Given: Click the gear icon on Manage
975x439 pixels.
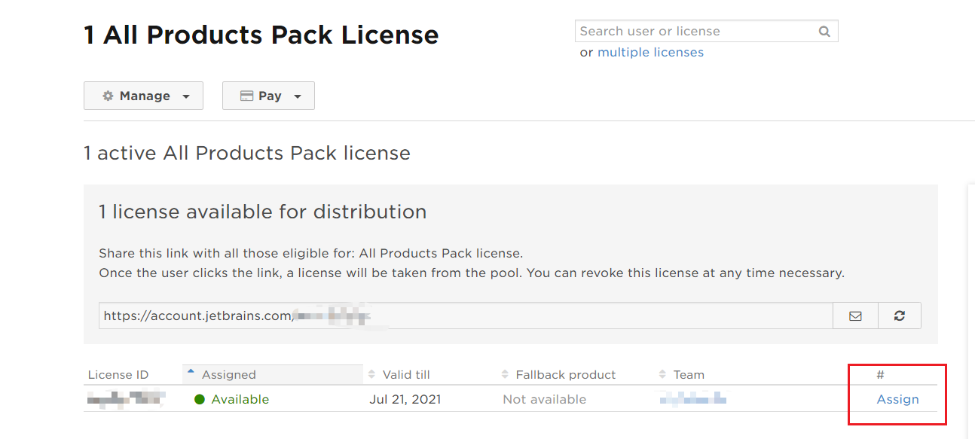Looking at the screenshot, I should click(108, 96).
